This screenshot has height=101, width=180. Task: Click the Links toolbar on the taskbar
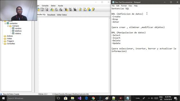(x=138, y=98)
